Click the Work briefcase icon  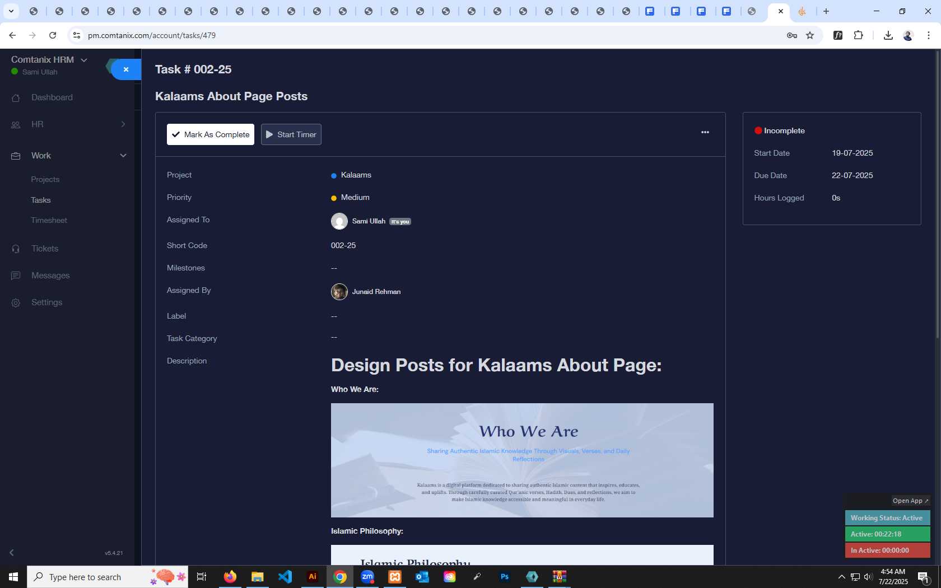click(x=16, y=156)
